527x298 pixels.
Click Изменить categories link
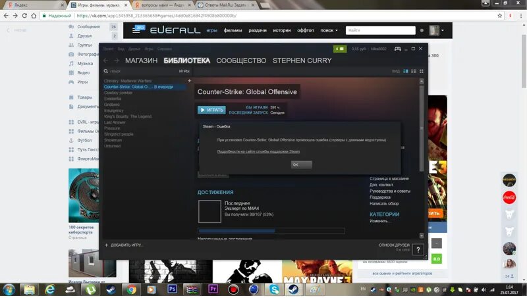[x=380, y=221]
